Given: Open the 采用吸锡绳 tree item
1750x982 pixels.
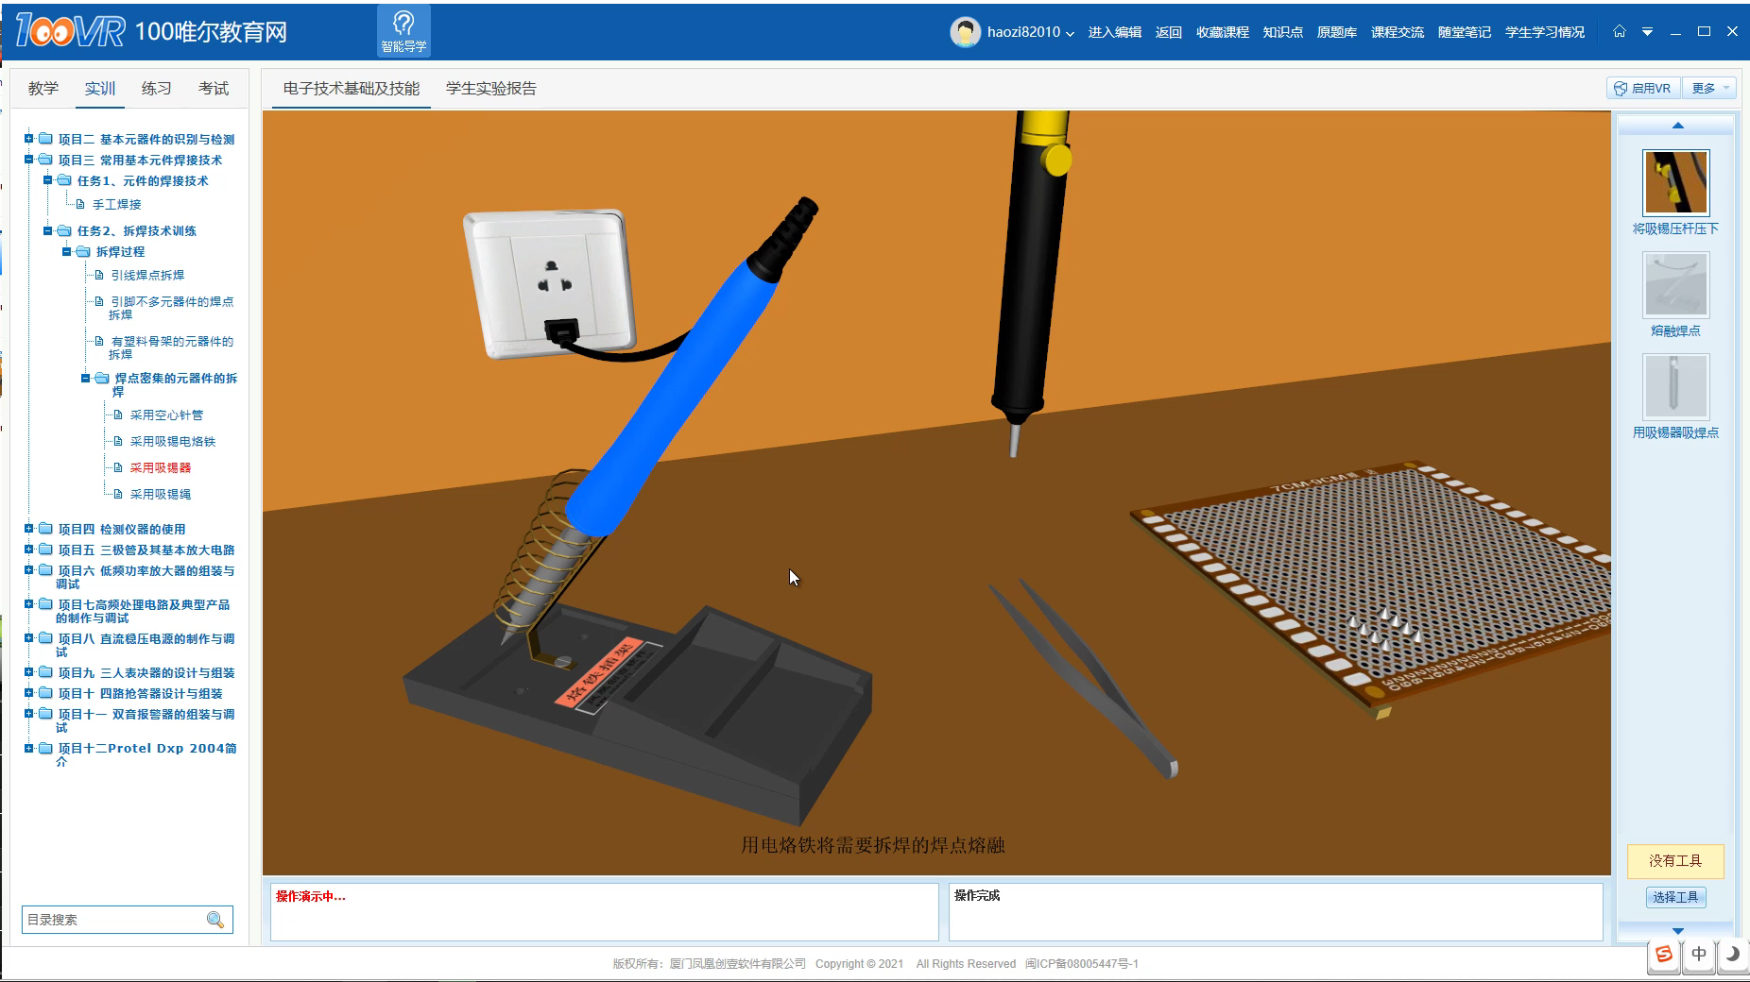Looking at the screenshot, I should pyautogui.click(x=160, y=494).
